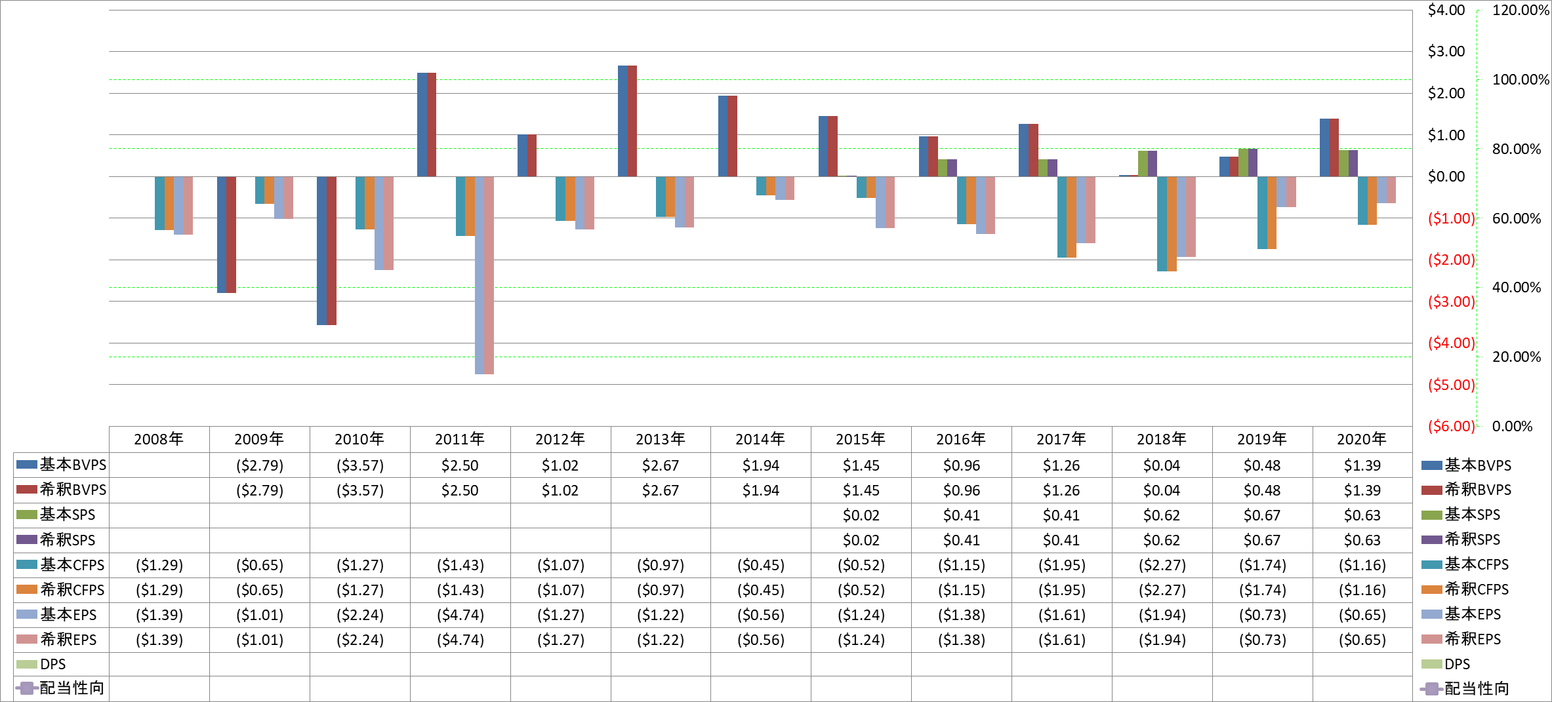Select 基本SPS cell for 2015年 showing $0.02
The width and height of the screenshot is (1552, 702).
click(861, 515)
